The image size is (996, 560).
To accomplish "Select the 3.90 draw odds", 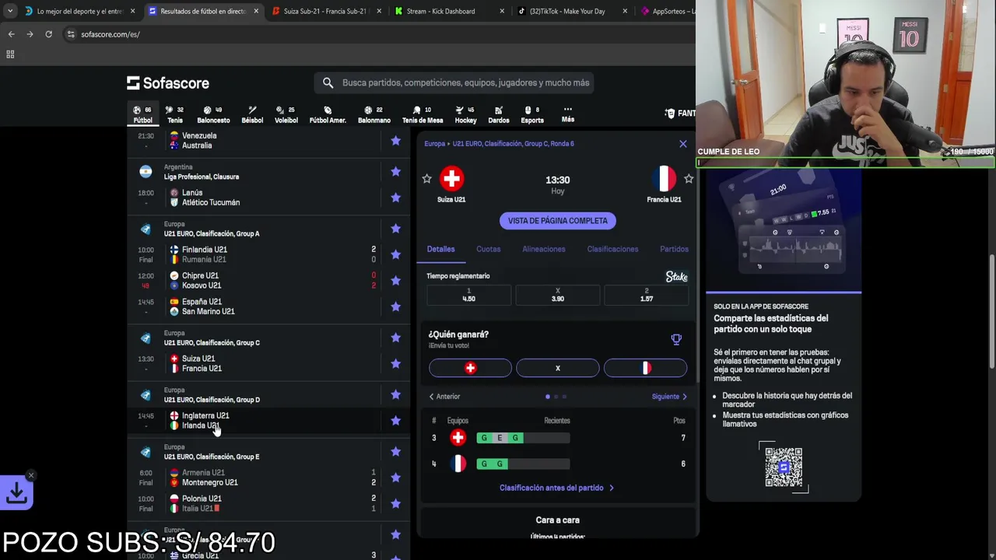I will [558, 295].
